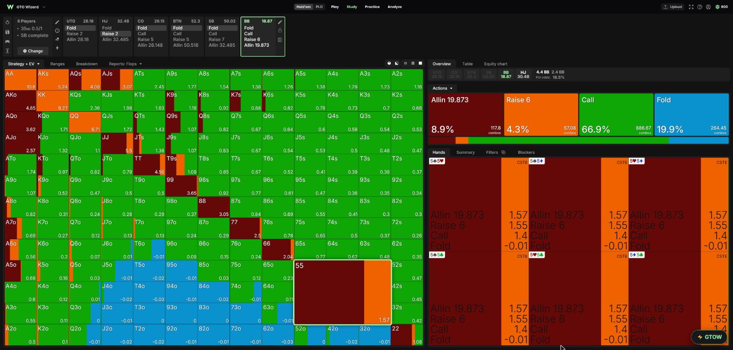Select the green Call 66.9% action block
This screenshot has height=350, width=733.
coord(616,115)
